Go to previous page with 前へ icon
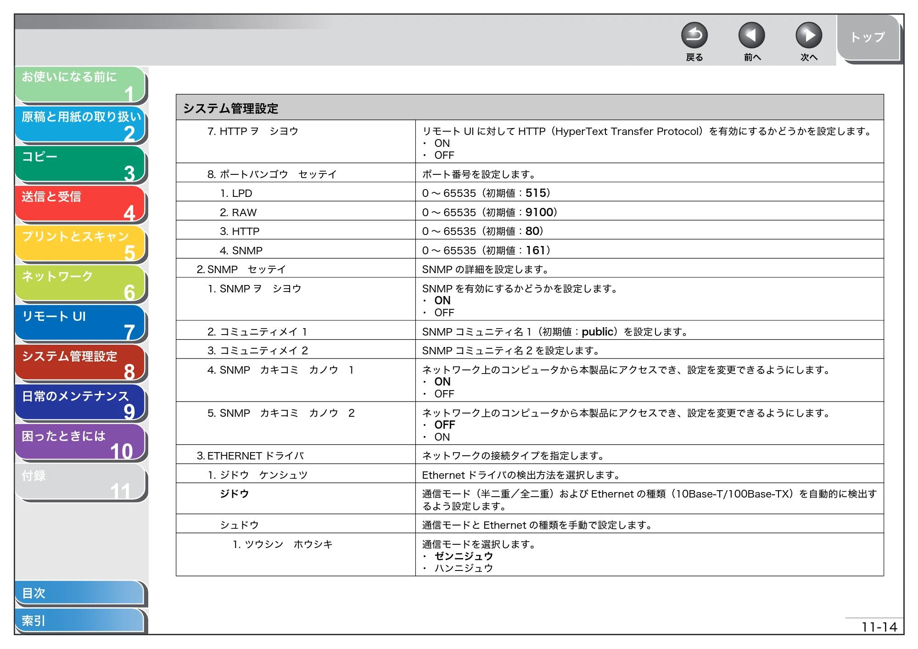This screenshot has height=649, width=918. coord(751,35)
